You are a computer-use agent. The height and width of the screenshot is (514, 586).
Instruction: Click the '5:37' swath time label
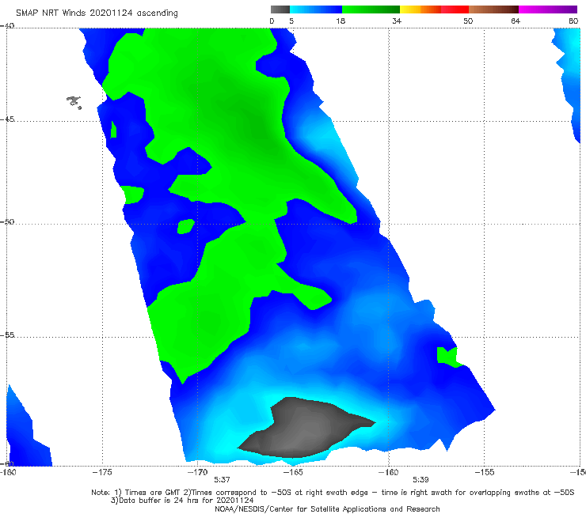tap(222, 480)
